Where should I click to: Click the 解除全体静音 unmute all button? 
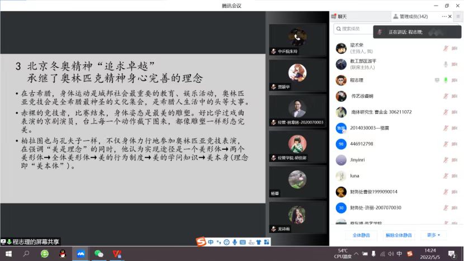(399, 235)
